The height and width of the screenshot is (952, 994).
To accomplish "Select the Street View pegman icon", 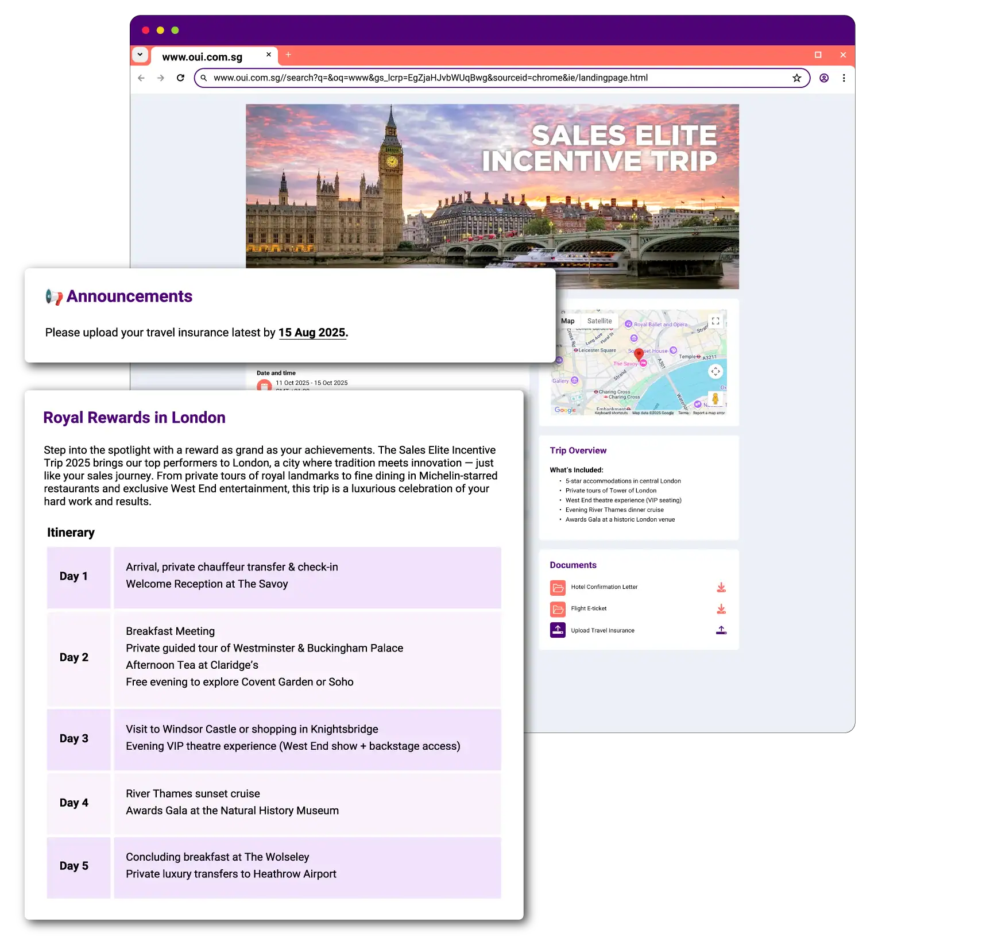I will pyautogui.click(x=715, y=398).
